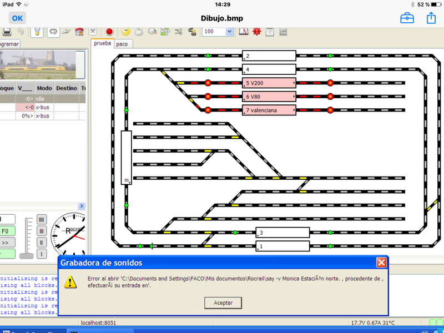Click the Destino column header
The width and height of the screenshot is (444, 333).
[67, 88]
